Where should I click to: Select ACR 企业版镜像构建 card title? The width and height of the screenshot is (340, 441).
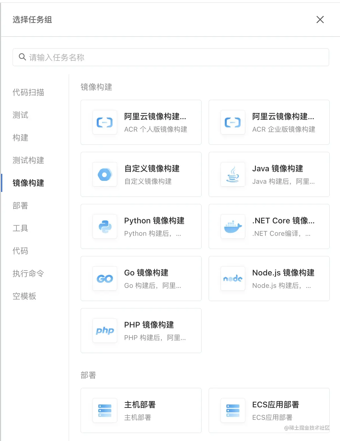tap(283, 116)
